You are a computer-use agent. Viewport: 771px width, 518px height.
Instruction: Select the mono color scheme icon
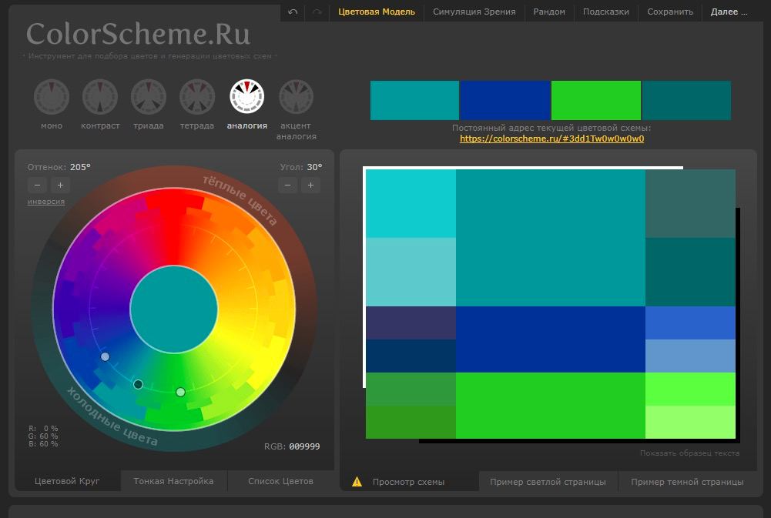pos(52,97)
